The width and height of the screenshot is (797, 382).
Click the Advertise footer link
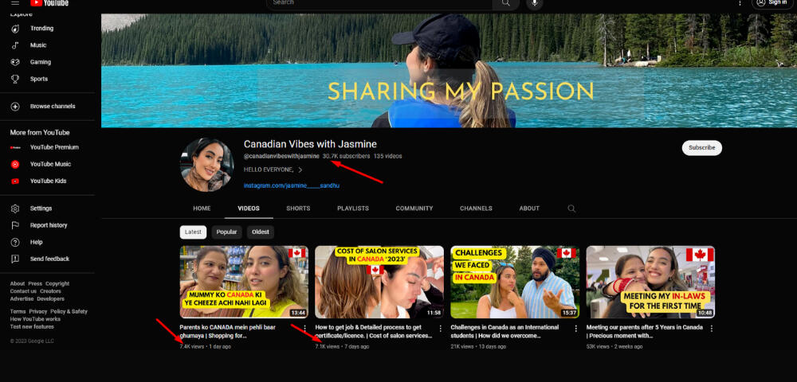tap(22, 298)
